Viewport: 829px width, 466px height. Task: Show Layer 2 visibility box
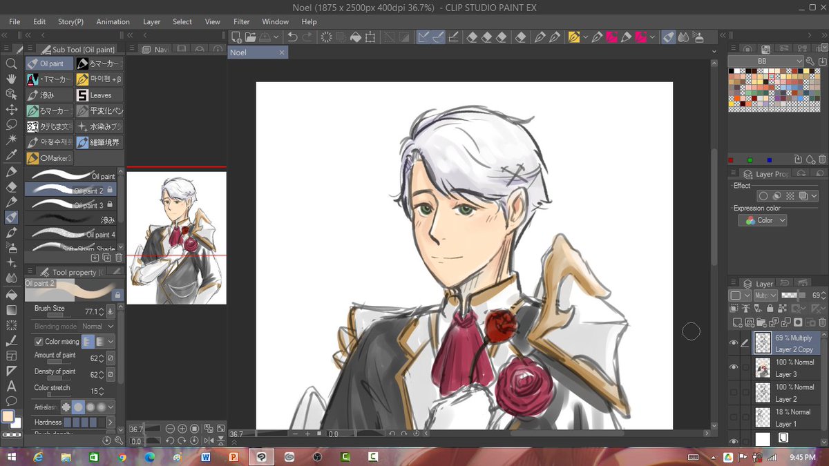(x=734, y=393)
